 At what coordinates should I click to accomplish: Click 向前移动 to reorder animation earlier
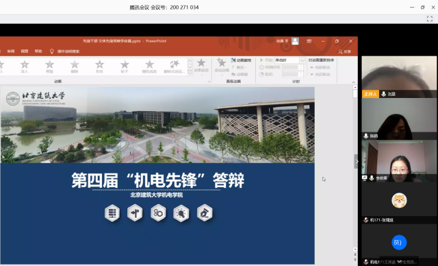click(320, 67)
